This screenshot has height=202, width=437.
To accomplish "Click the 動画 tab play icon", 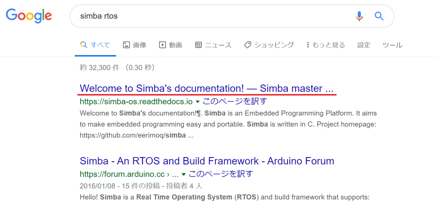I will tap(162, 45).
